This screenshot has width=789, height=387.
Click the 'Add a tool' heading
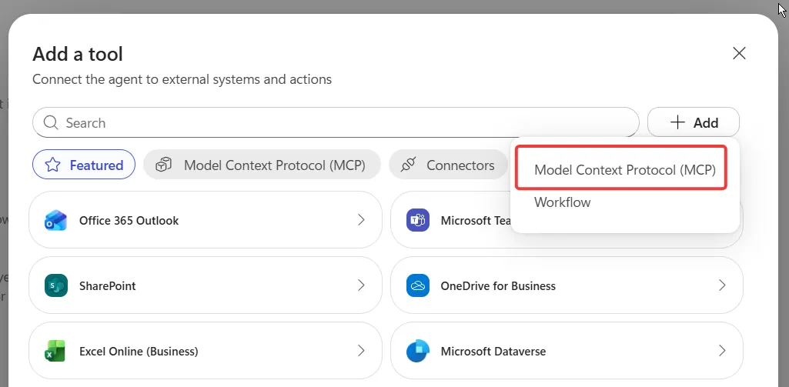(x=78, y=54)
